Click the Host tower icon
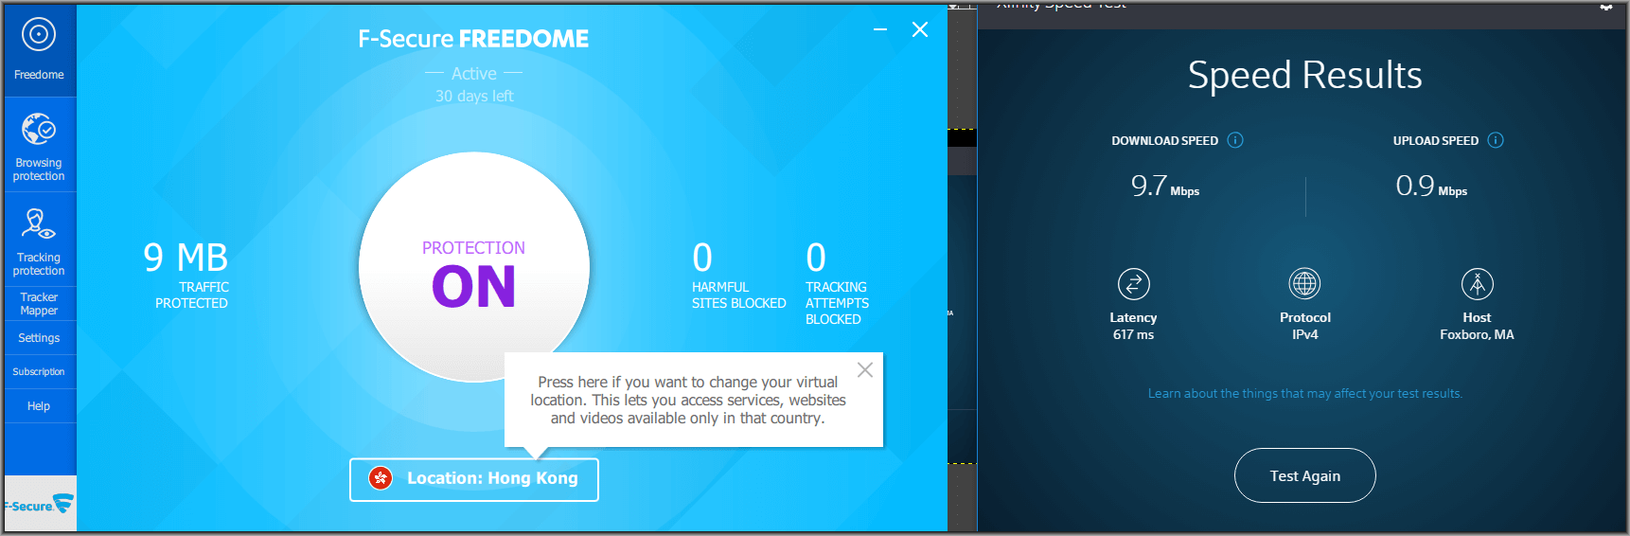Image resolution: width=1630 pixels, height=536 pixels. coord(1478,283)
